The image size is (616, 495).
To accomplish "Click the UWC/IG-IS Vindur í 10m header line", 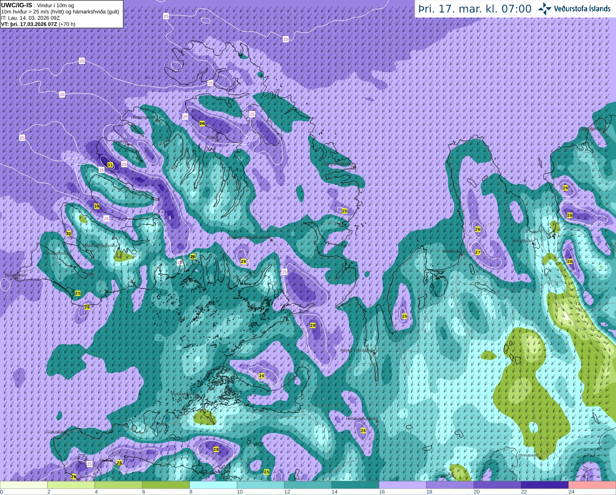I will pyautogui.click(x=38, y=5).
